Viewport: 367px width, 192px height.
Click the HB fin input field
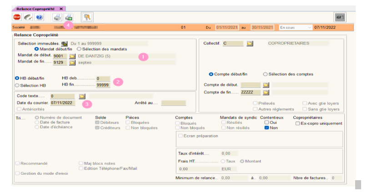pos(103,85)
